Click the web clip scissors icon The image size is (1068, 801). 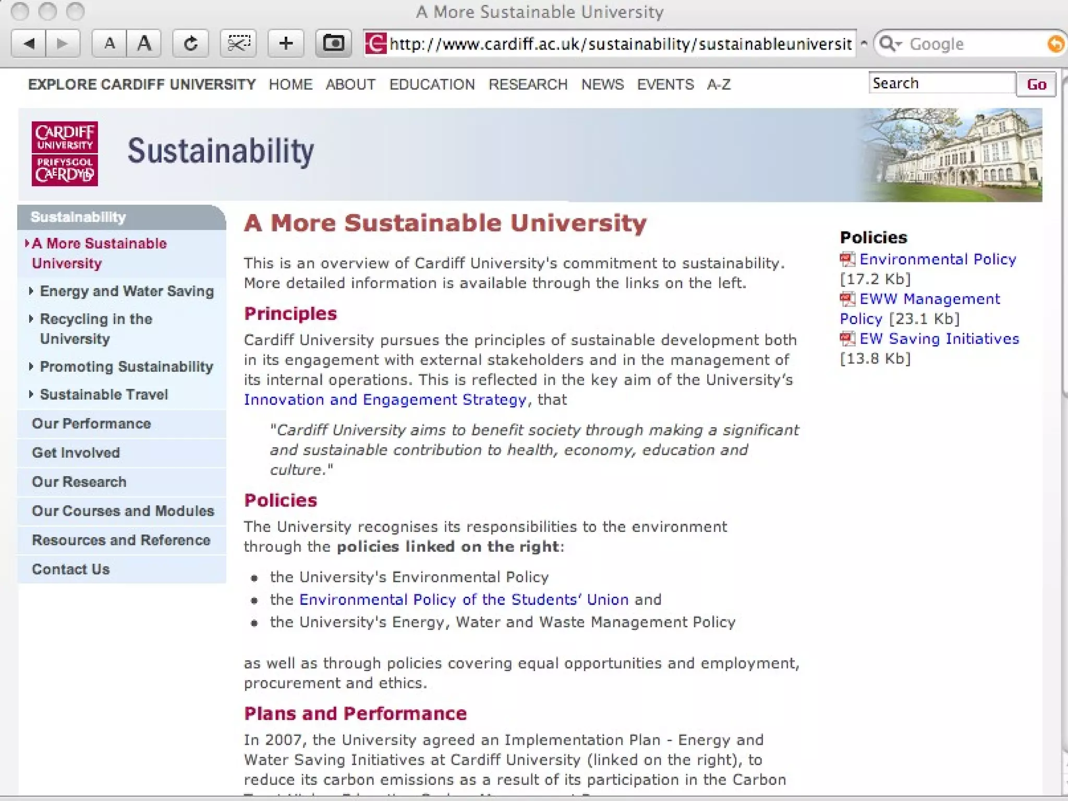[x=239, y=43]
